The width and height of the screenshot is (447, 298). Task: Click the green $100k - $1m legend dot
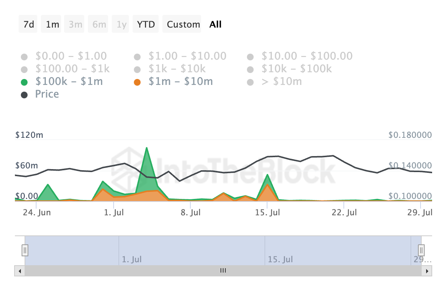point(24,82)
